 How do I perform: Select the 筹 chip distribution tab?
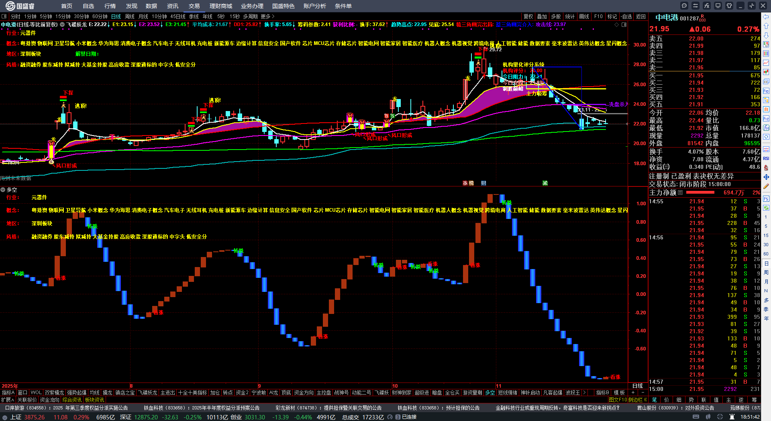[x=754, y=400]
